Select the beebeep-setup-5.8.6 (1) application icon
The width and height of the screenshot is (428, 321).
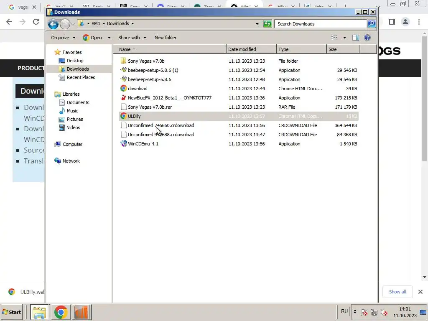click(124, 70)
